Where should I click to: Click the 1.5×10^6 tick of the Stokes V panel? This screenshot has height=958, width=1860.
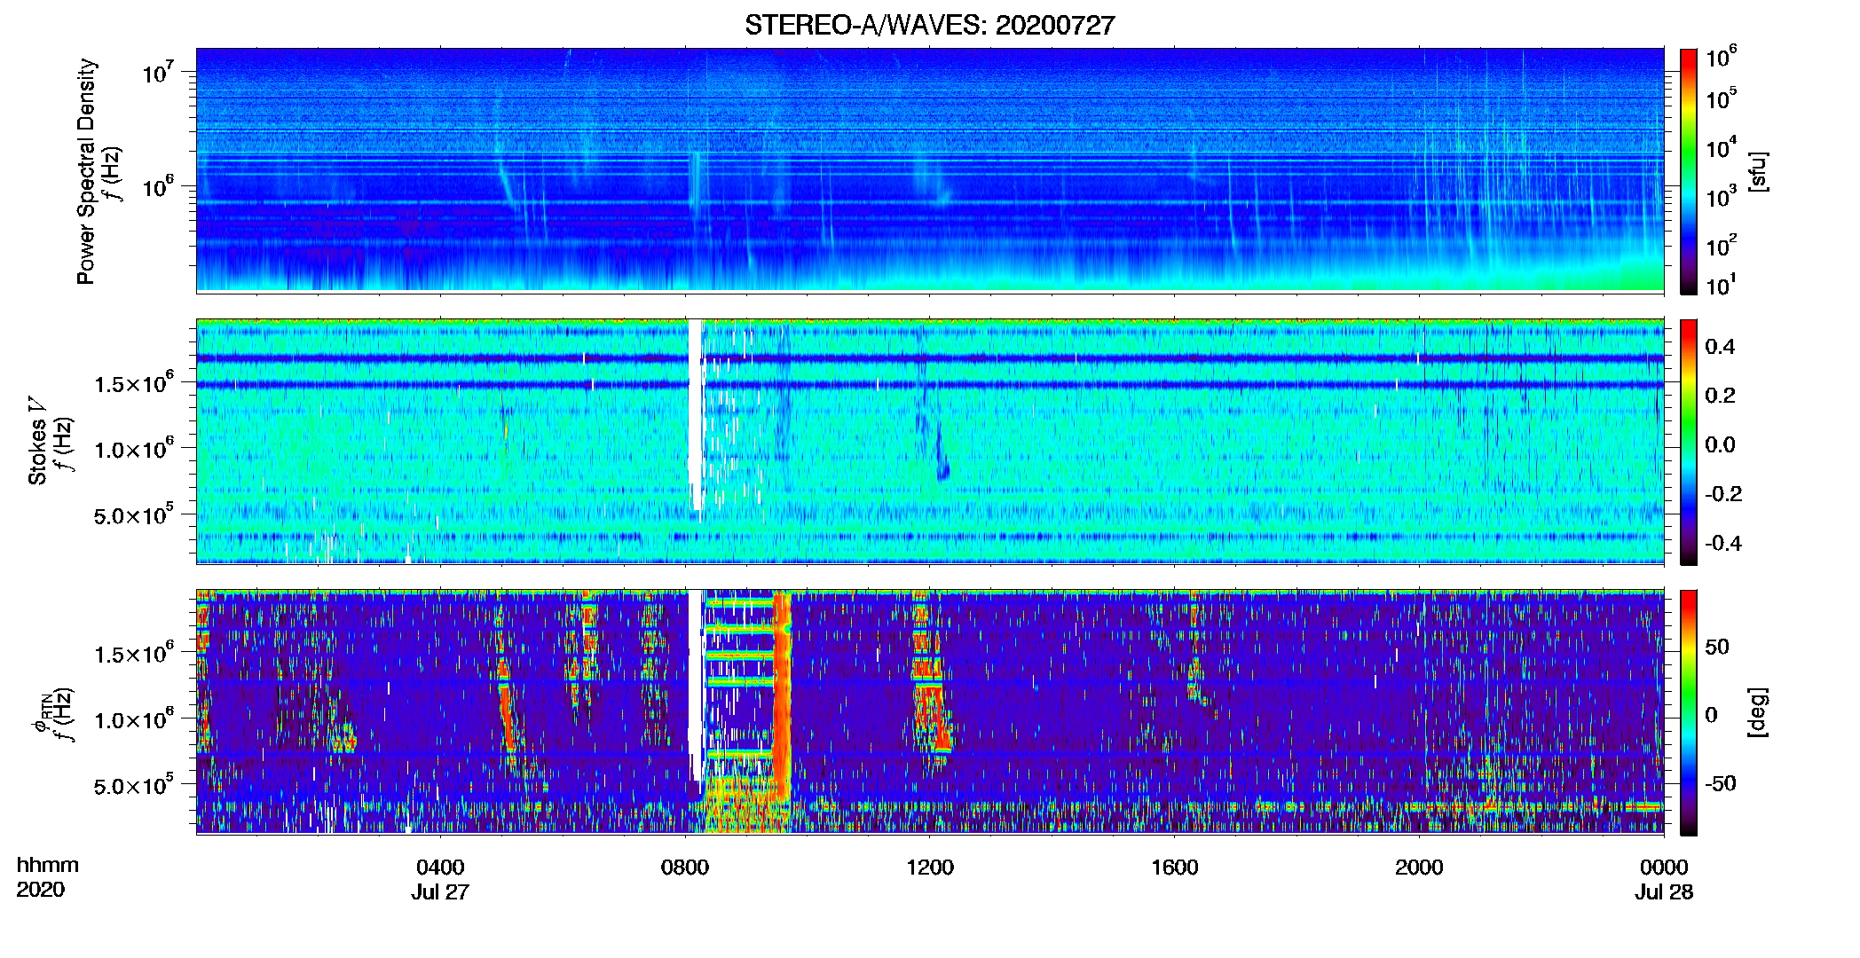click(133, 383)
